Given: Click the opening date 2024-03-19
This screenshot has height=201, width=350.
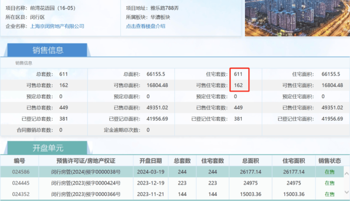Looking at the screenshot, I should [x=150, y=172].
